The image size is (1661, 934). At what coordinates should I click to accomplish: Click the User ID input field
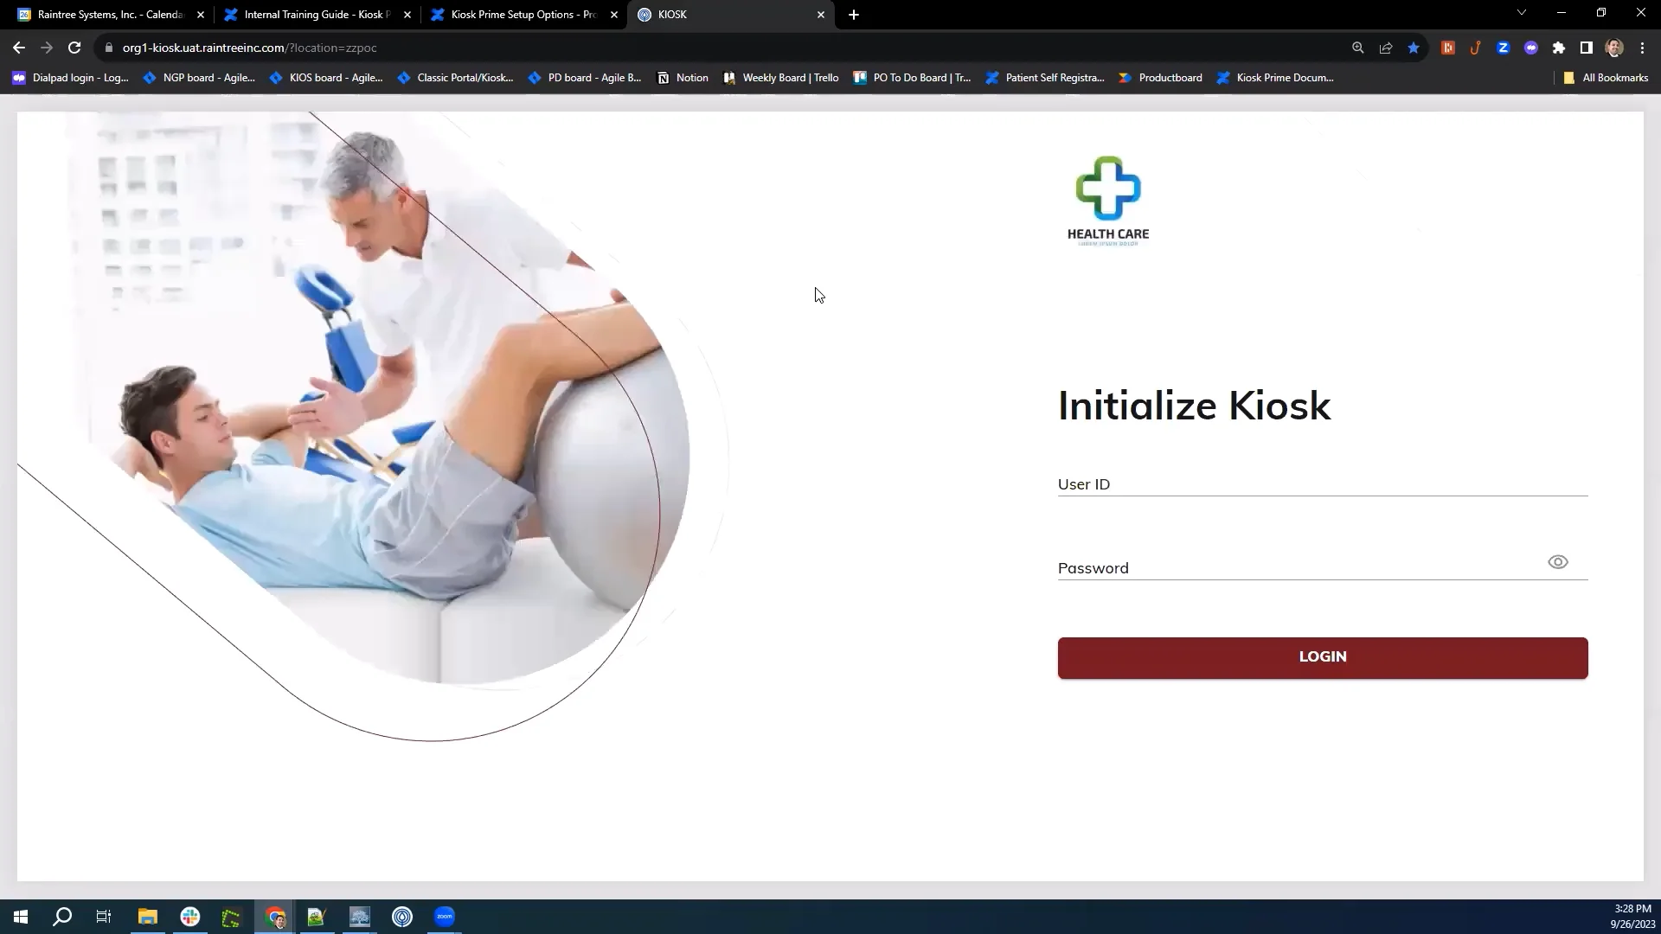click(1322, 484)
